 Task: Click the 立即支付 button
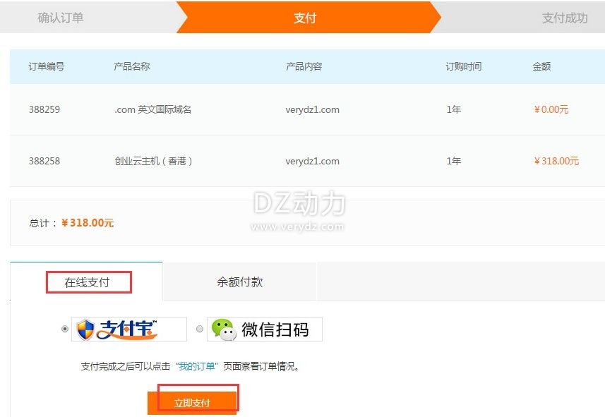coord(192,403)
